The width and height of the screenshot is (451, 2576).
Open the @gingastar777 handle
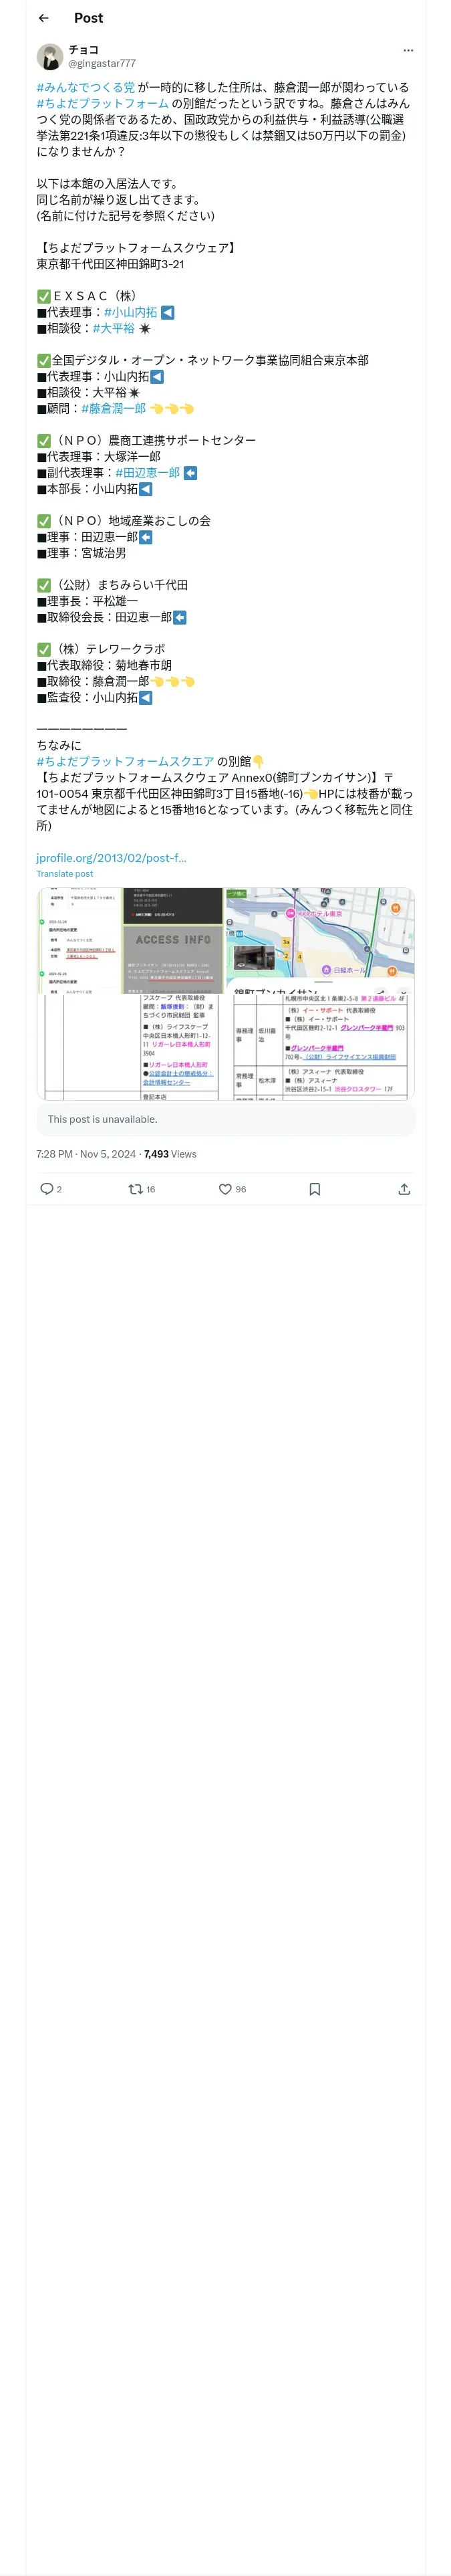tap(102, 63)
